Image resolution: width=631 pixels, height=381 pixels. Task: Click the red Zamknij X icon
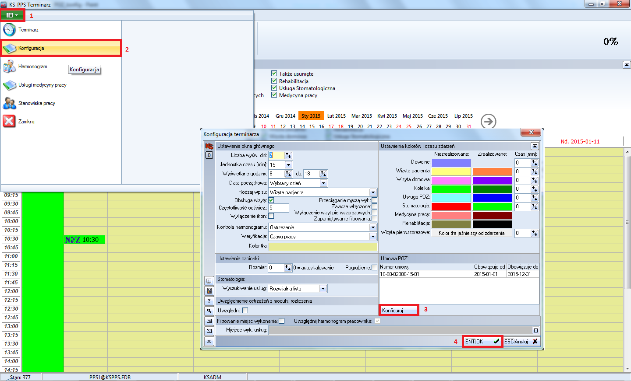pos(9,121)
